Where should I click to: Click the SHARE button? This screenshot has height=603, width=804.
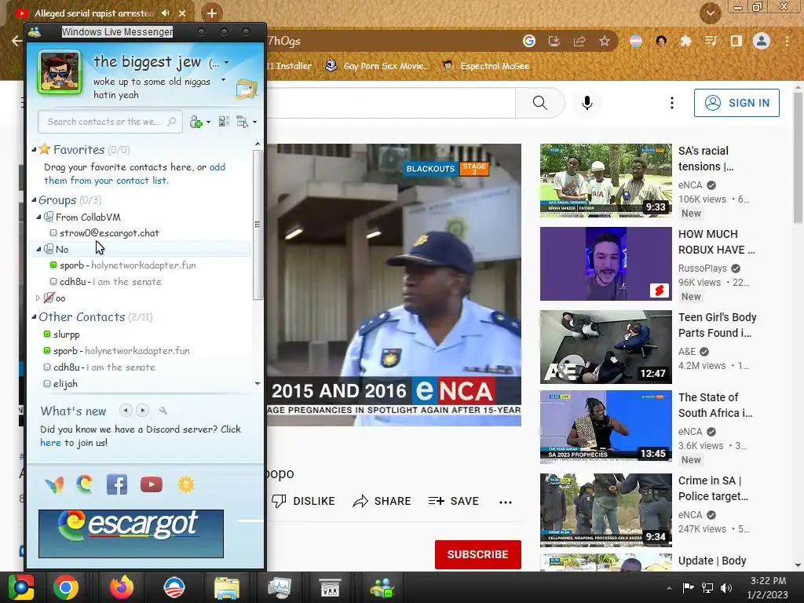tap(382, 501)
